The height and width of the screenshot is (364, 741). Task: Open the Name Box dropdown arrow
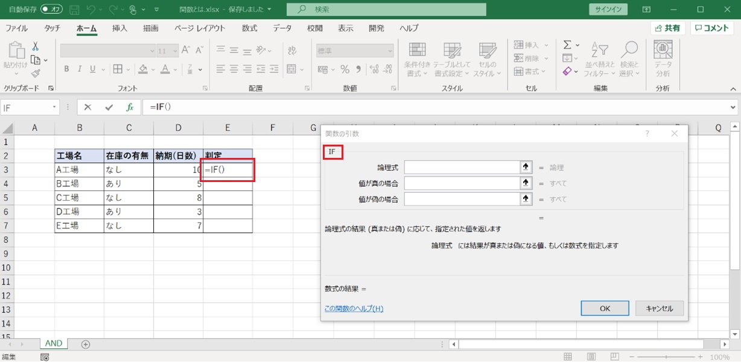[55, 107]
